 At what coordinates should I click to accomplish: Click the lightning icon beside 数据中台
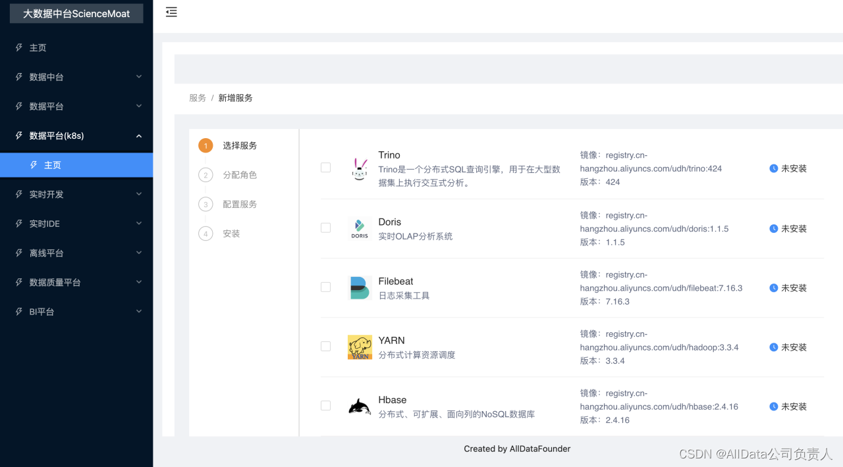pos(19,77)
